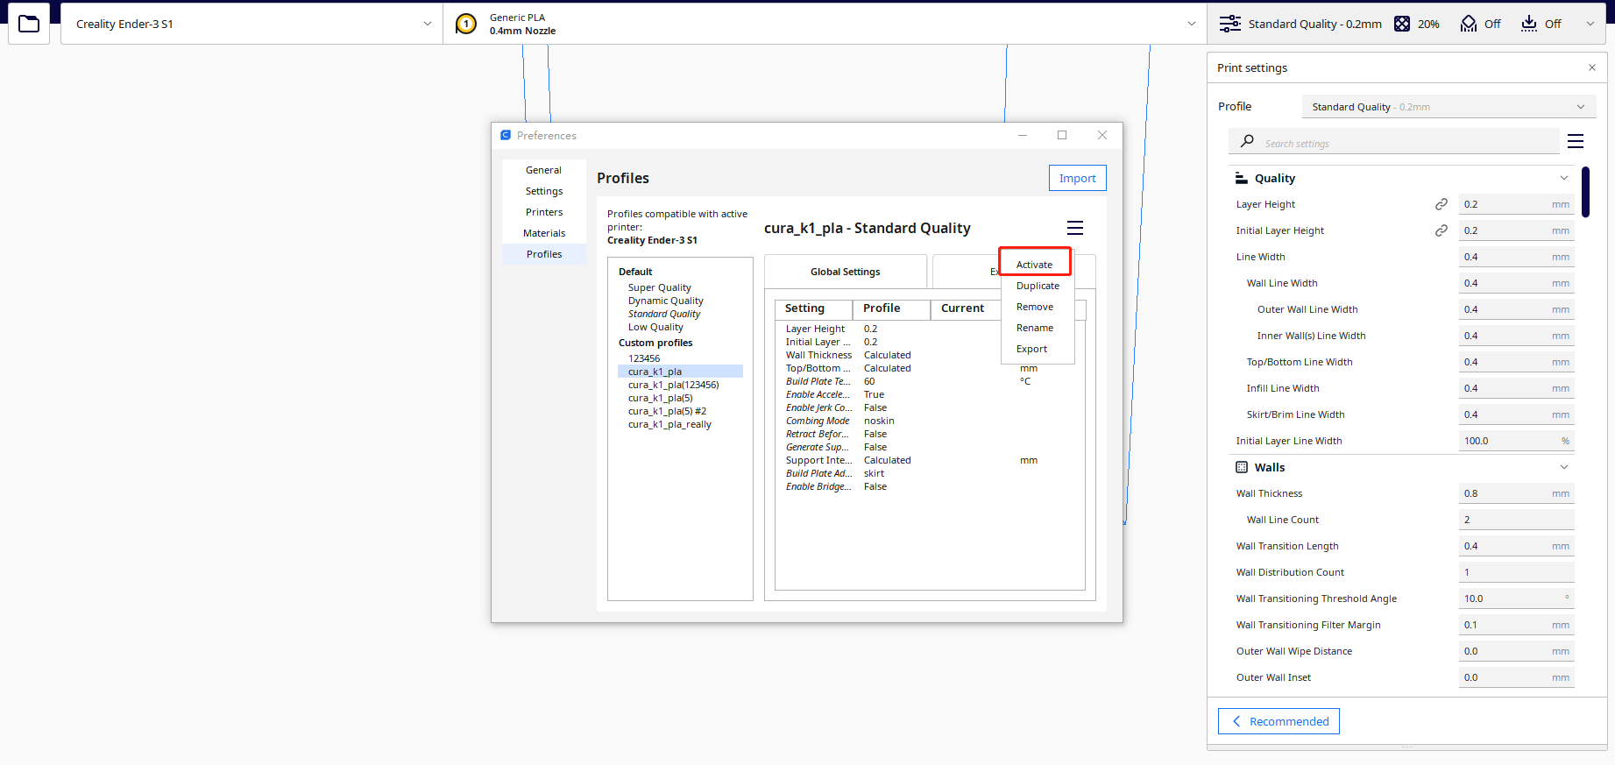The width and height of the screenshot is (1615, 765).
Task: Click the Build Plate Te... row
Action: tap(930, 381)
